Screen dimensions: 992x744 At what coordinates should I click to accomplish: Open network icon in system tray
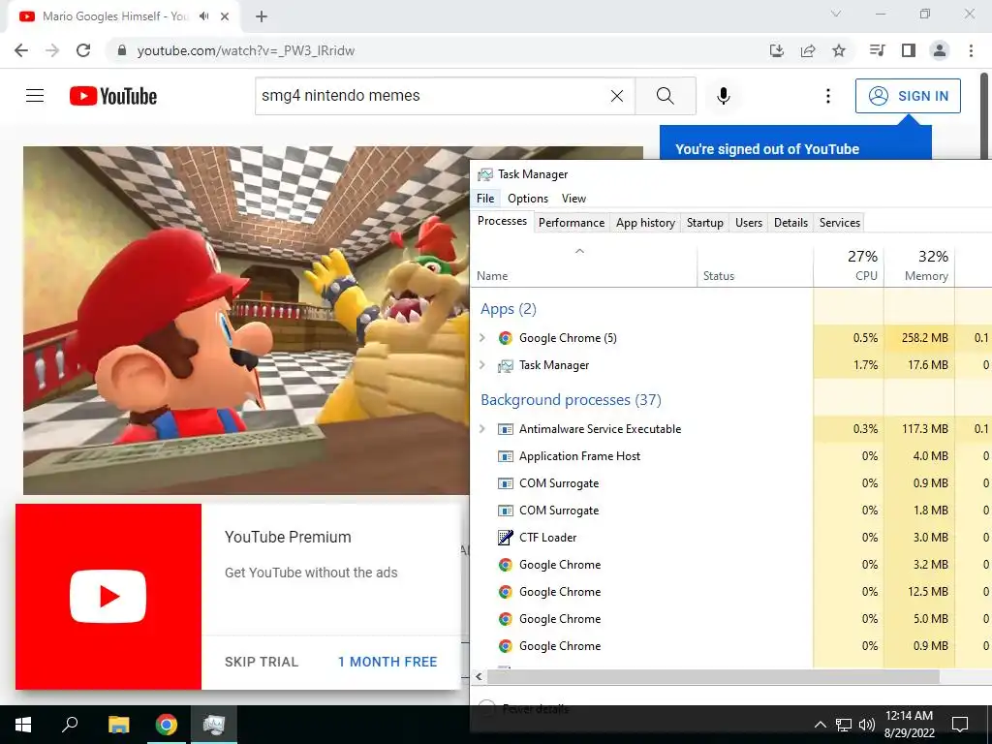click(x=844, y=725)
